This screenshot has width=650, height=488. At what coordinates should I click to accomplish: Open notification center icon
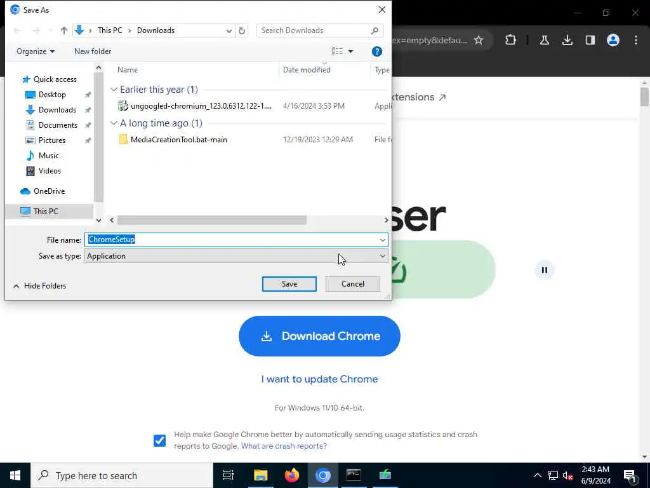tap(630, 475)
